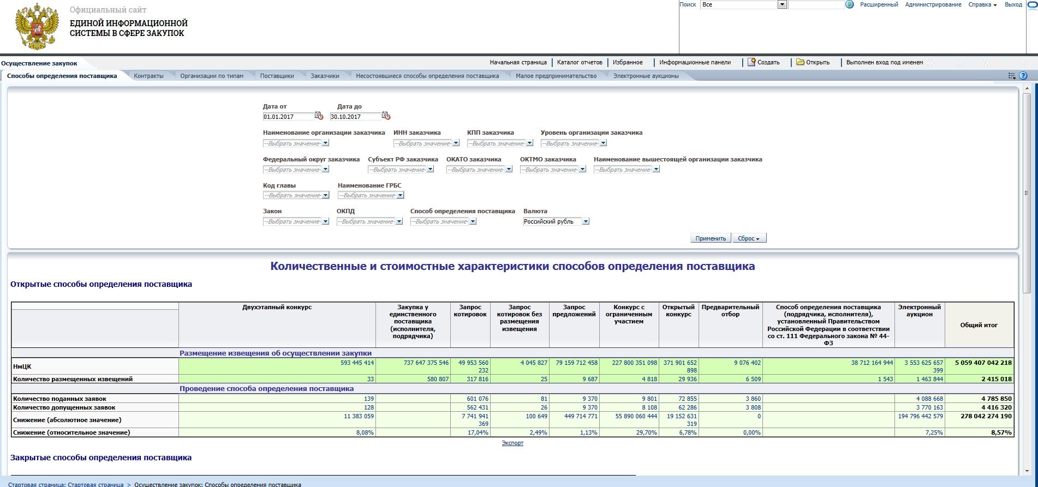This screenshot has width=1038, height=487.
Task: Click the Создать new document icon
Action: tap(751, 62)
